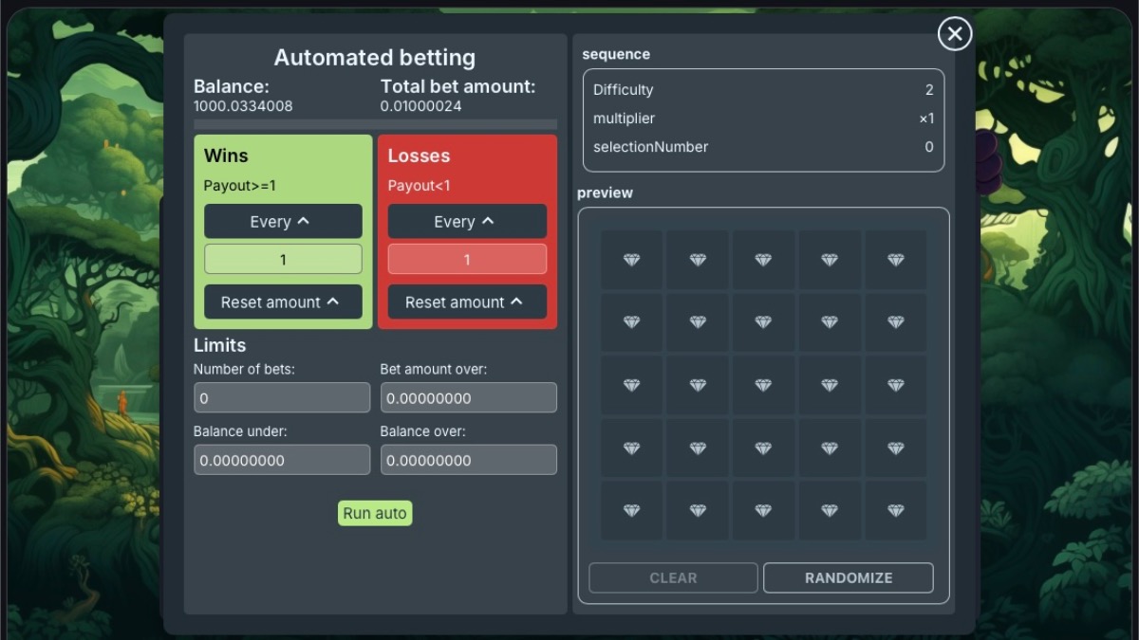Image resolution: width=1139 pixels, height=640 pixels.
Task: Click the Bet amount over input
Action: 468,398
